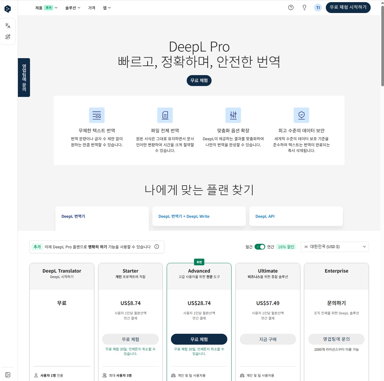Click the 최대 사용자 5명 text

120,376
